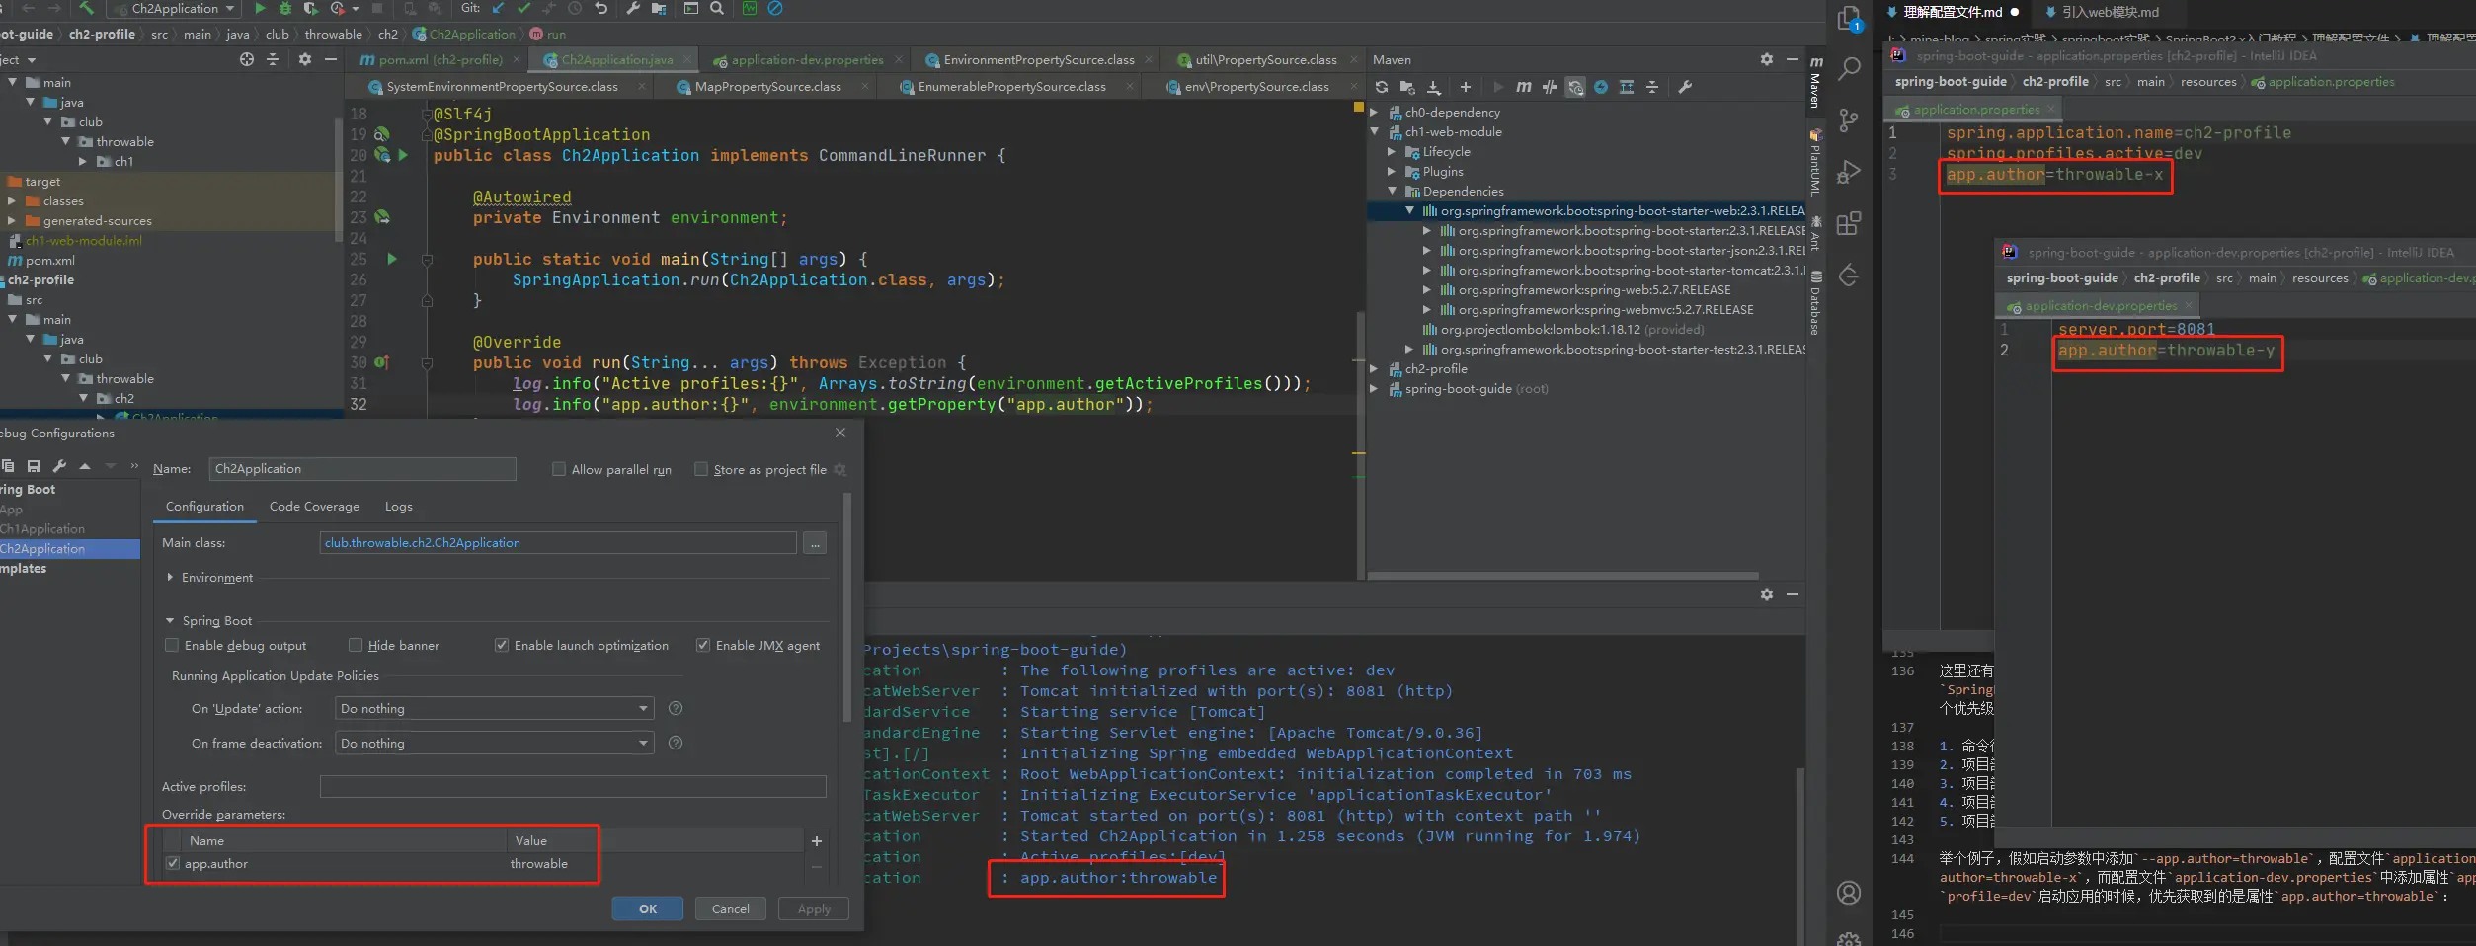Enable the Hide banner checkbox
This screenshot has height=946, width=2476.
point(356,645)
